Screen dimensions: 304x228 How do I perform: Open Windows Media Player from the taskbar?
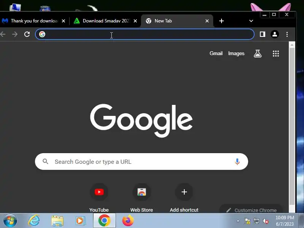(80, 221)
